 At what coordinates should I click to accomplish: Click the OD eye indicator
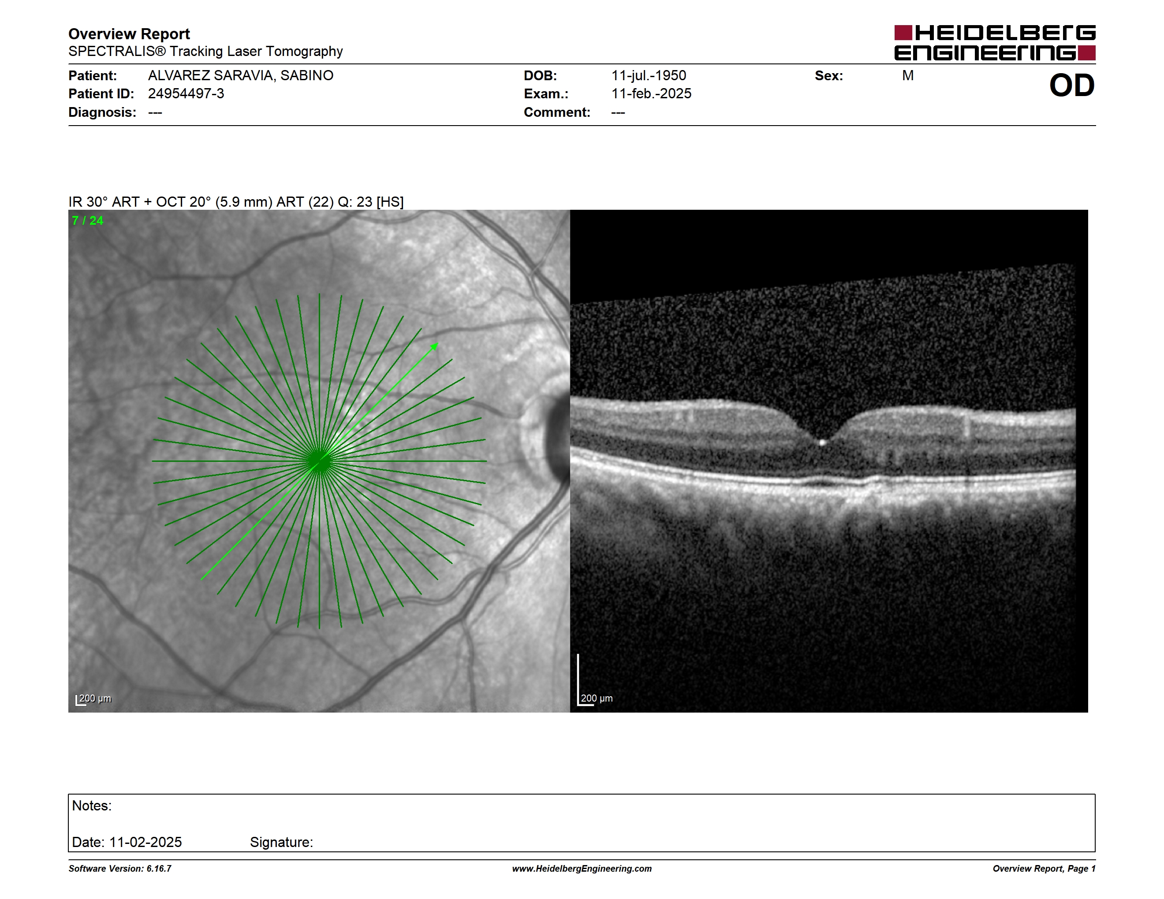(1071, 85)
